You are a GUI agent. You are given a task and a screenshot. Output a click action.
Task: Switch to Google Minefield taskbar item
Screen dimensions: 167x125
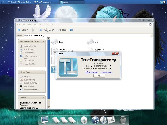19,2
